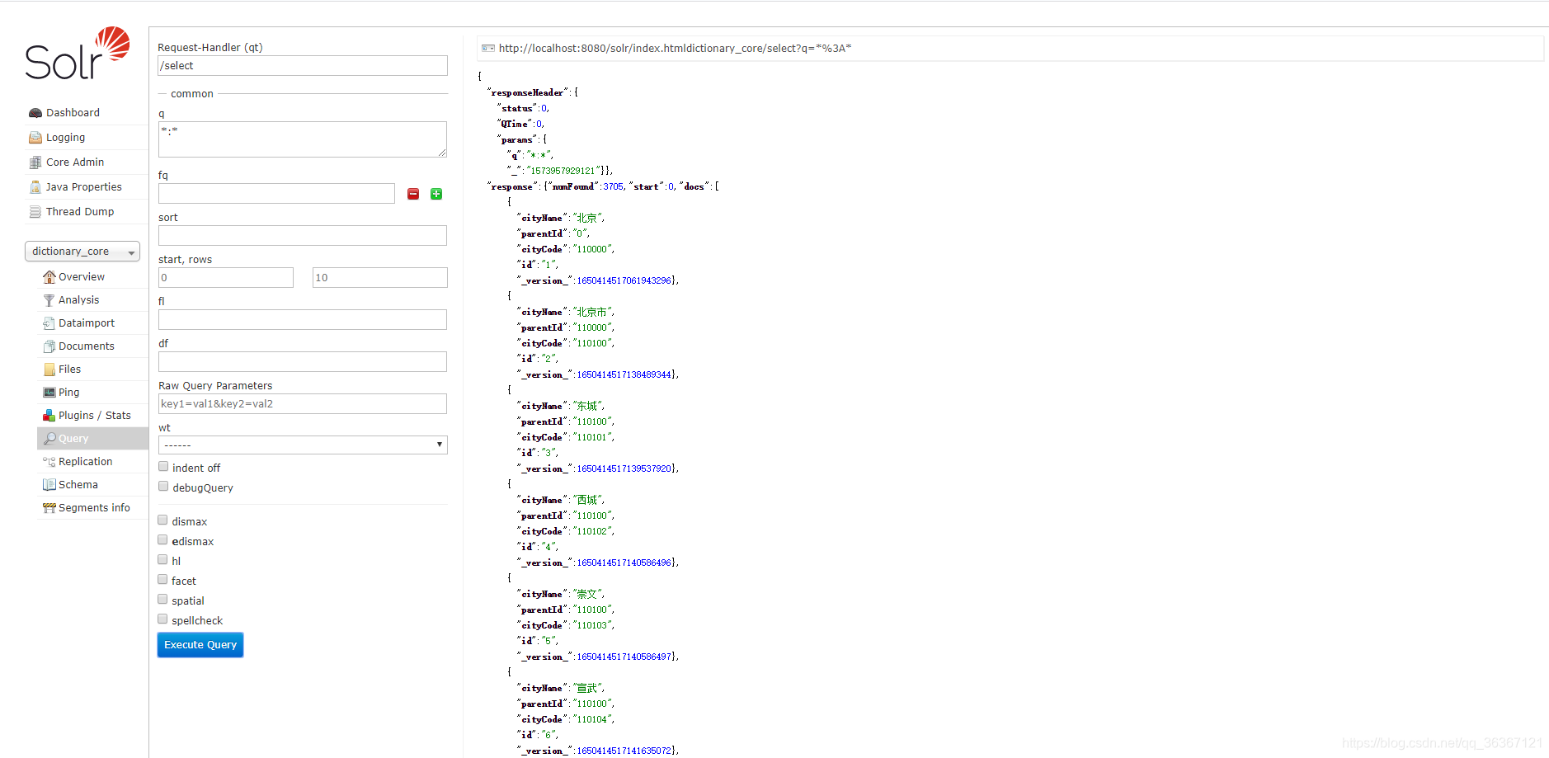The height and width of the screenshot is (758, 1549).
Task: Click the Thread Dump icon
Action: [35, 212]
